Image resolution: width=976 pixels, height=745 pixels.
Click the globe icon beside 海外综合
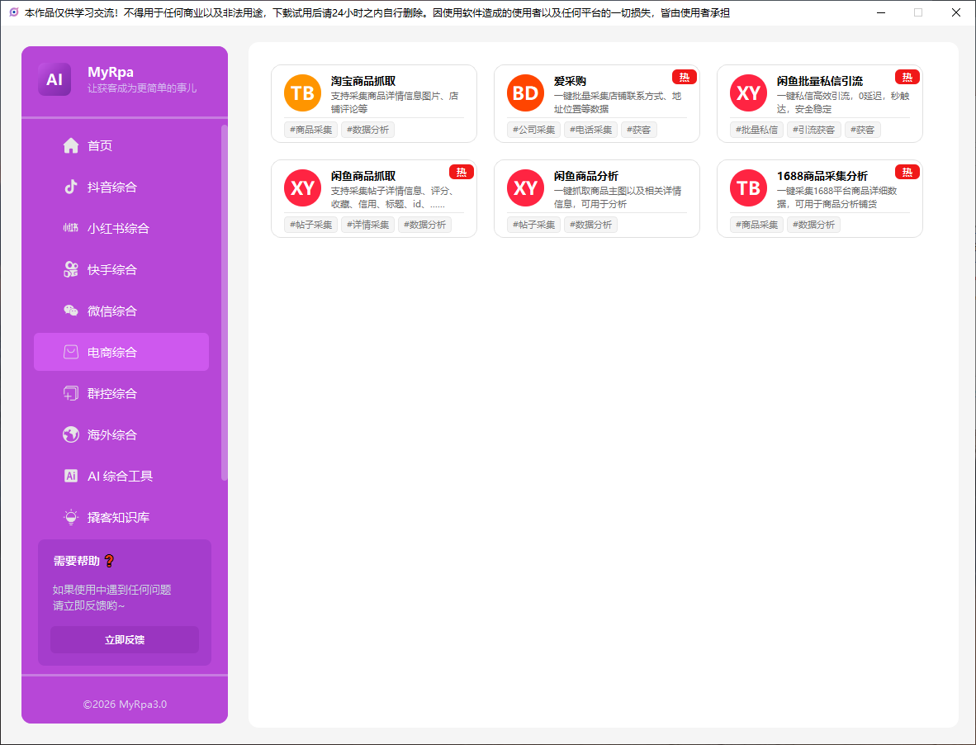tap(71, 434)
